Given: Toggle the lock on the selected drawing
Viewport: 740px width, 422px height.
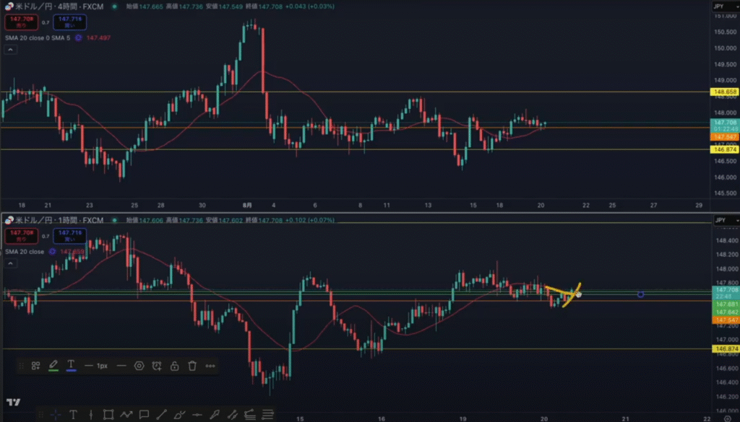Looking at the screenshot, I should point(175,366).
